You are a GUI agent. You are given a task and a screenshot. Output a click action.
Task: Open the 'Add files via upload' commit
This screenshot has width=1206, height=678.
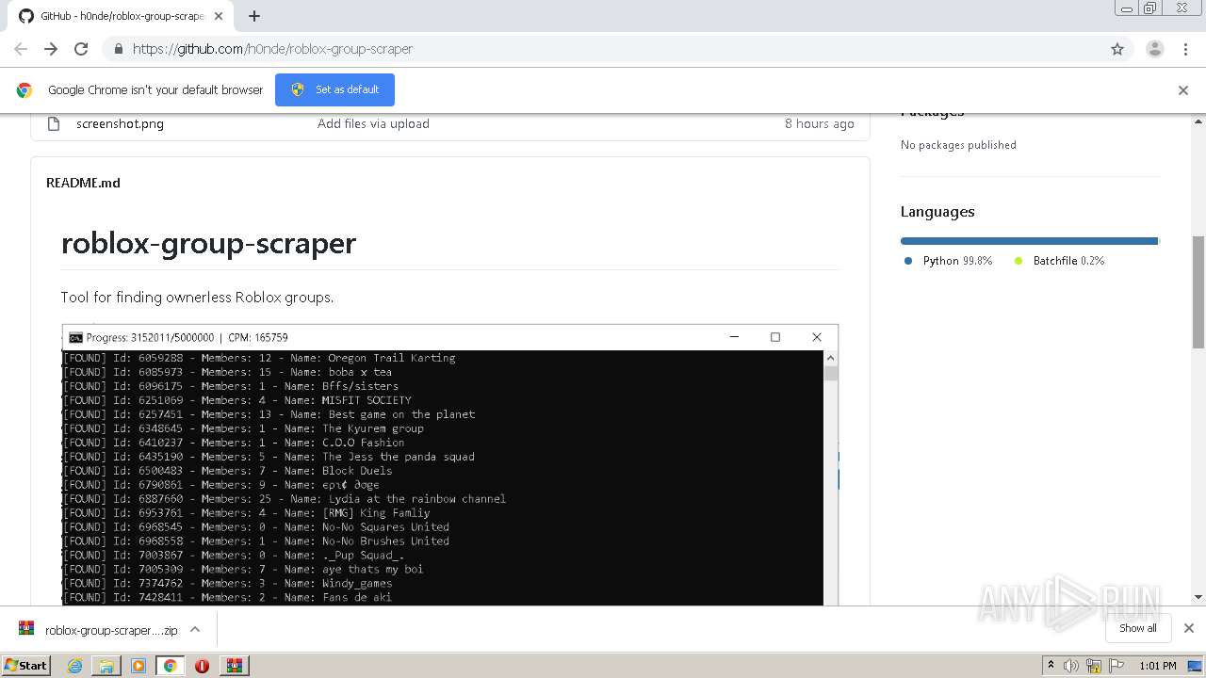[x=373, y=123]
